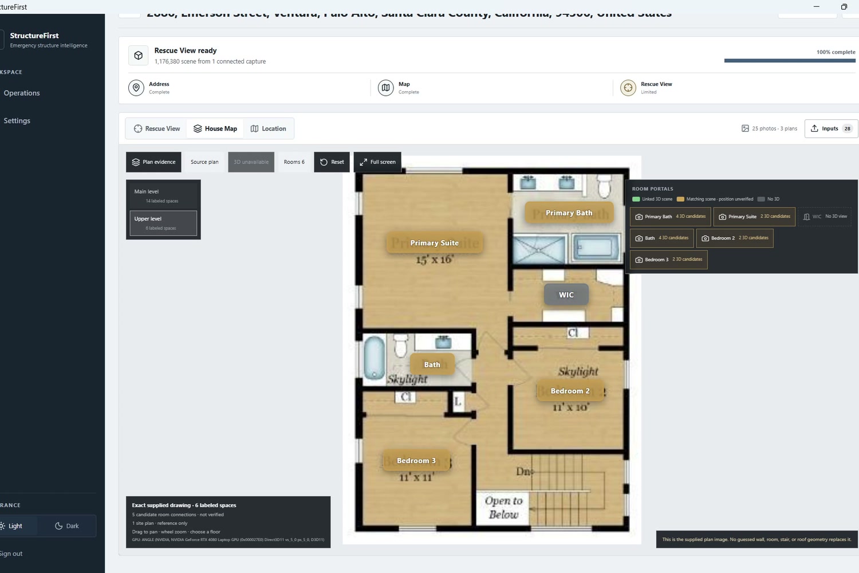The width and height of the screenshot is (859, 573).
Task: Open the Primary Bath room portal
Action: (x=671, y=217)
